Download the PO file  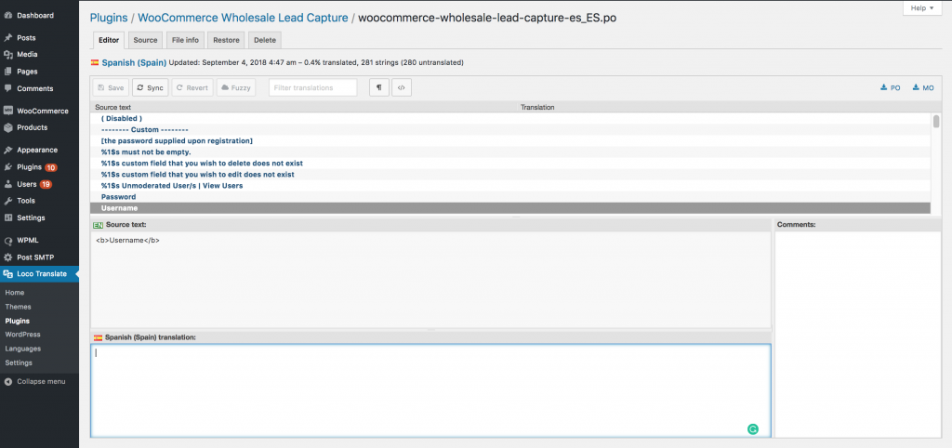point(890,87)
